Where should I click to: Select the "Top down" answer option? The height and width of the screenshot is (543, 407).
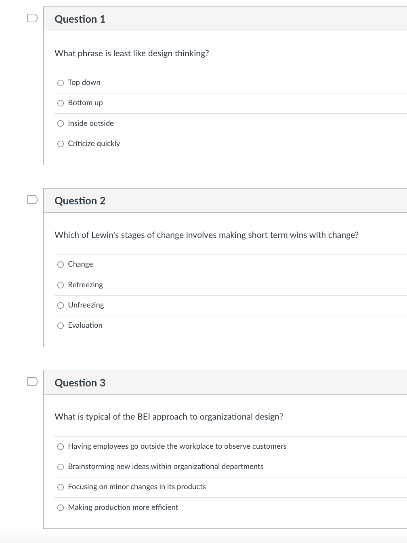click(x=60, y=83)
